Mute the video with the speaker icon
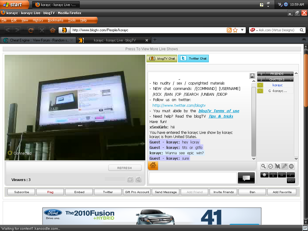 point(138,179)
